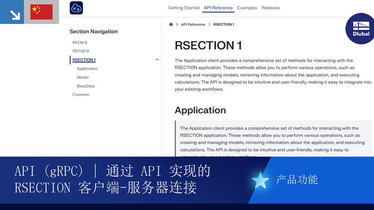Image resolution: width=374 pixels, height=210 pixels.
Task: Click the RSECTION 1 breadcrumb entry
Action: coord(224,24)
